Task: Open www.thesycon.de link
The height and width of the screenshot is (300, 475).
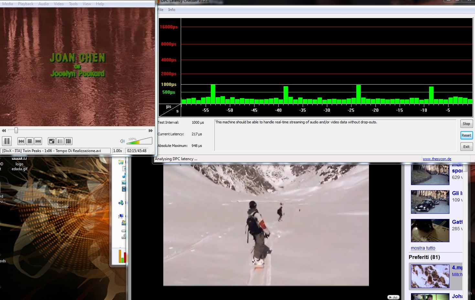Action: pyautogui.click(x=437, y=159)
